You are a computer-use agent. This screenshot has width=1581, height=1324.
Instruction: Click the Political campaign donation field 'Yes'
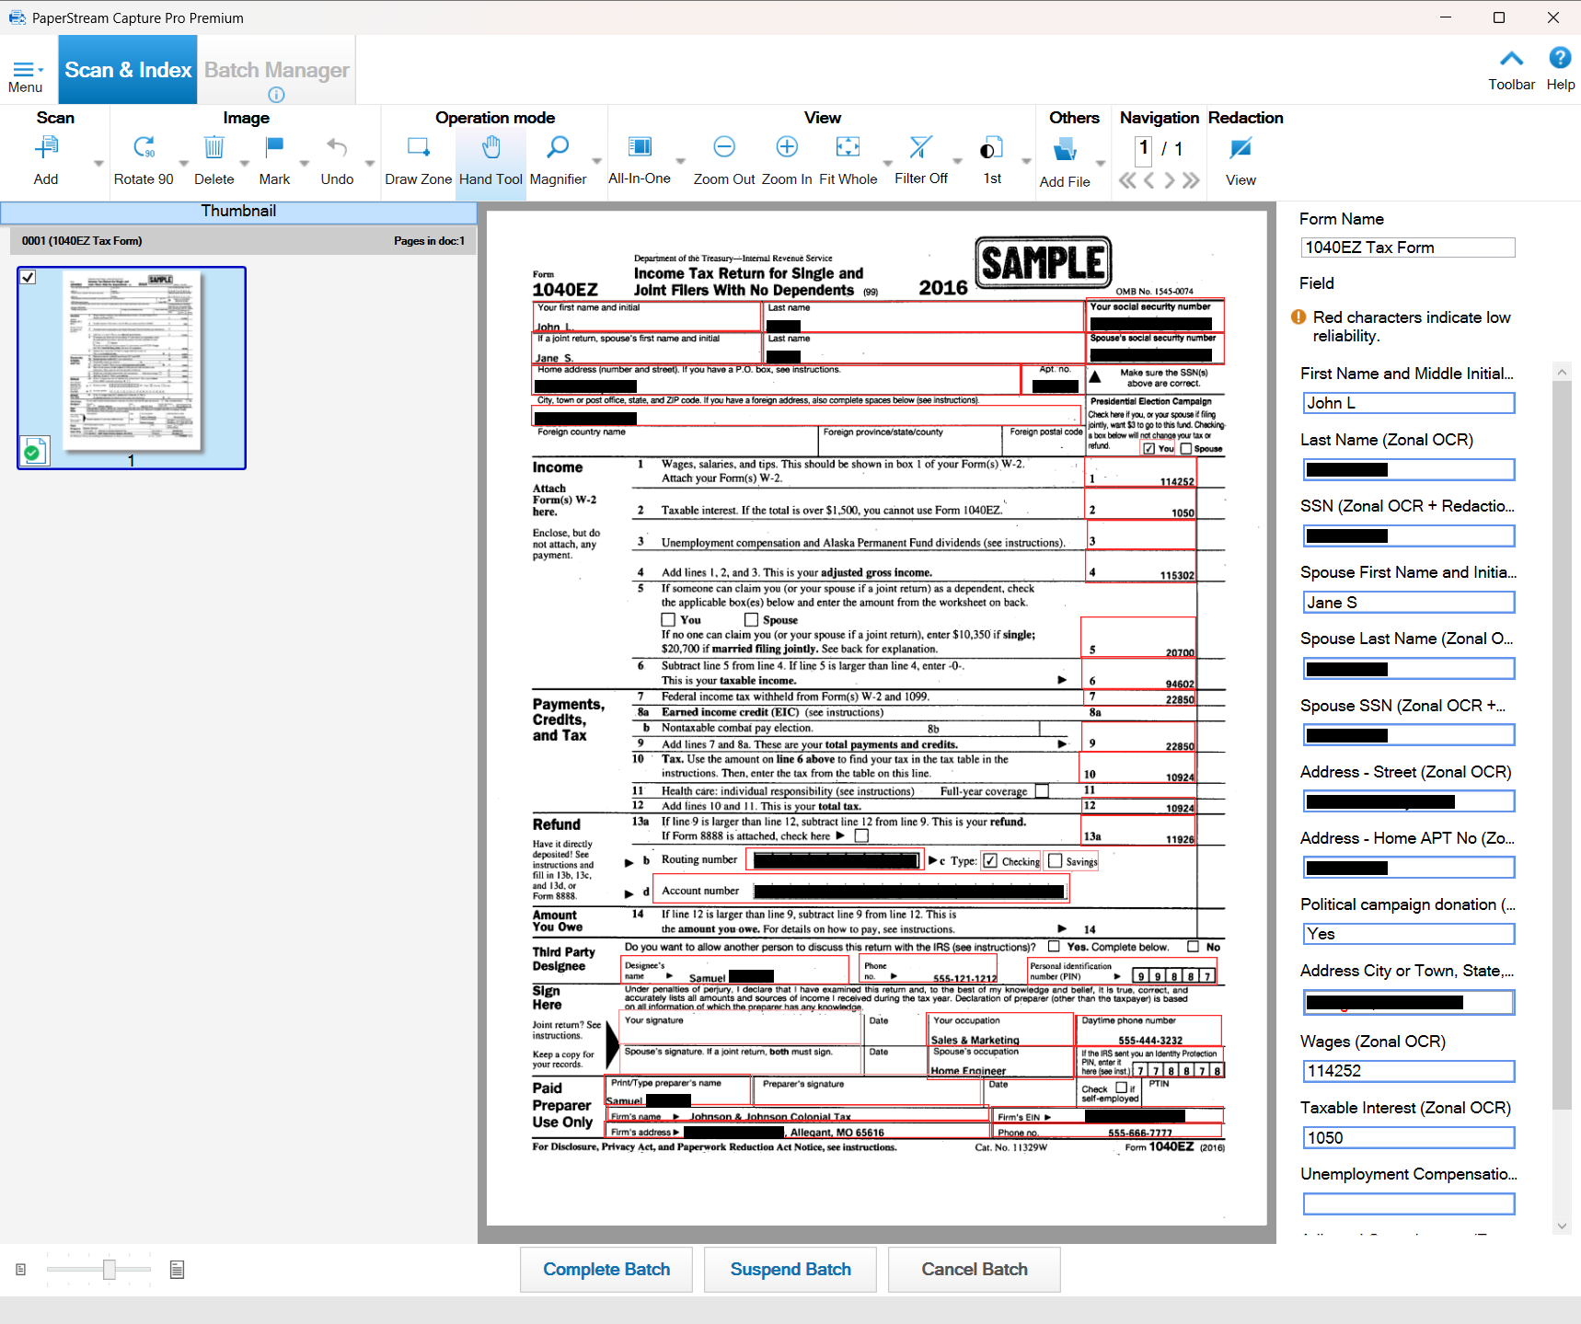click(x=1409, y=934)
